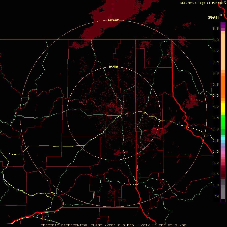Pick the yellow segment of the color bar
227x227 pixels.
click(x=223, y=108)
